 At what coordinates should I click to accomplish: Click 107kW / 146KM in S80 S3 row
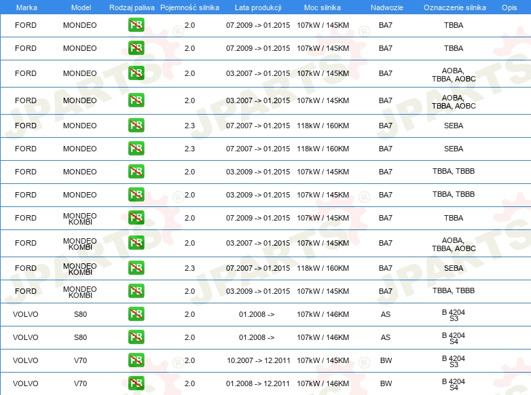pos(323,314)
